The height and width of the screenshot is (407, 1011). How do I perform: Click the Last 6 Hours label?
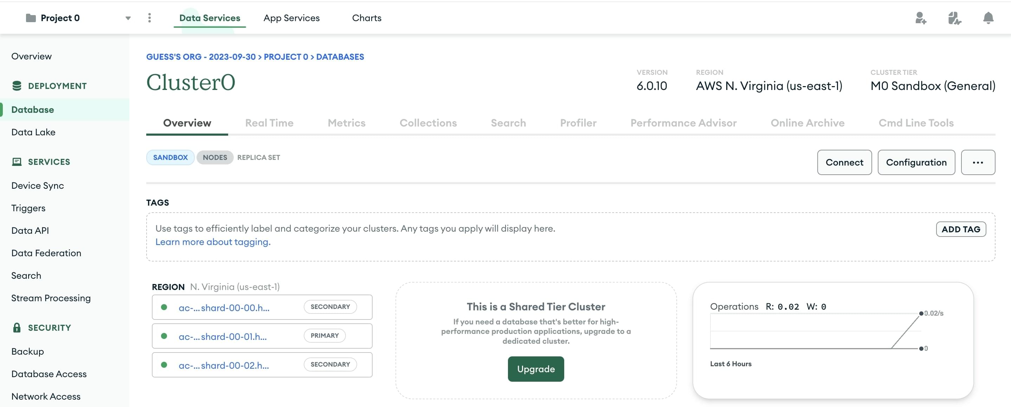point(730,364)
